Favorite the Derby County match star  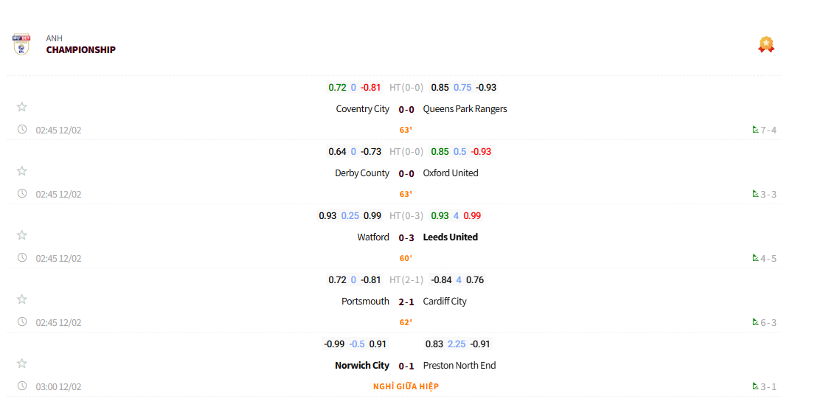point(22,171)
